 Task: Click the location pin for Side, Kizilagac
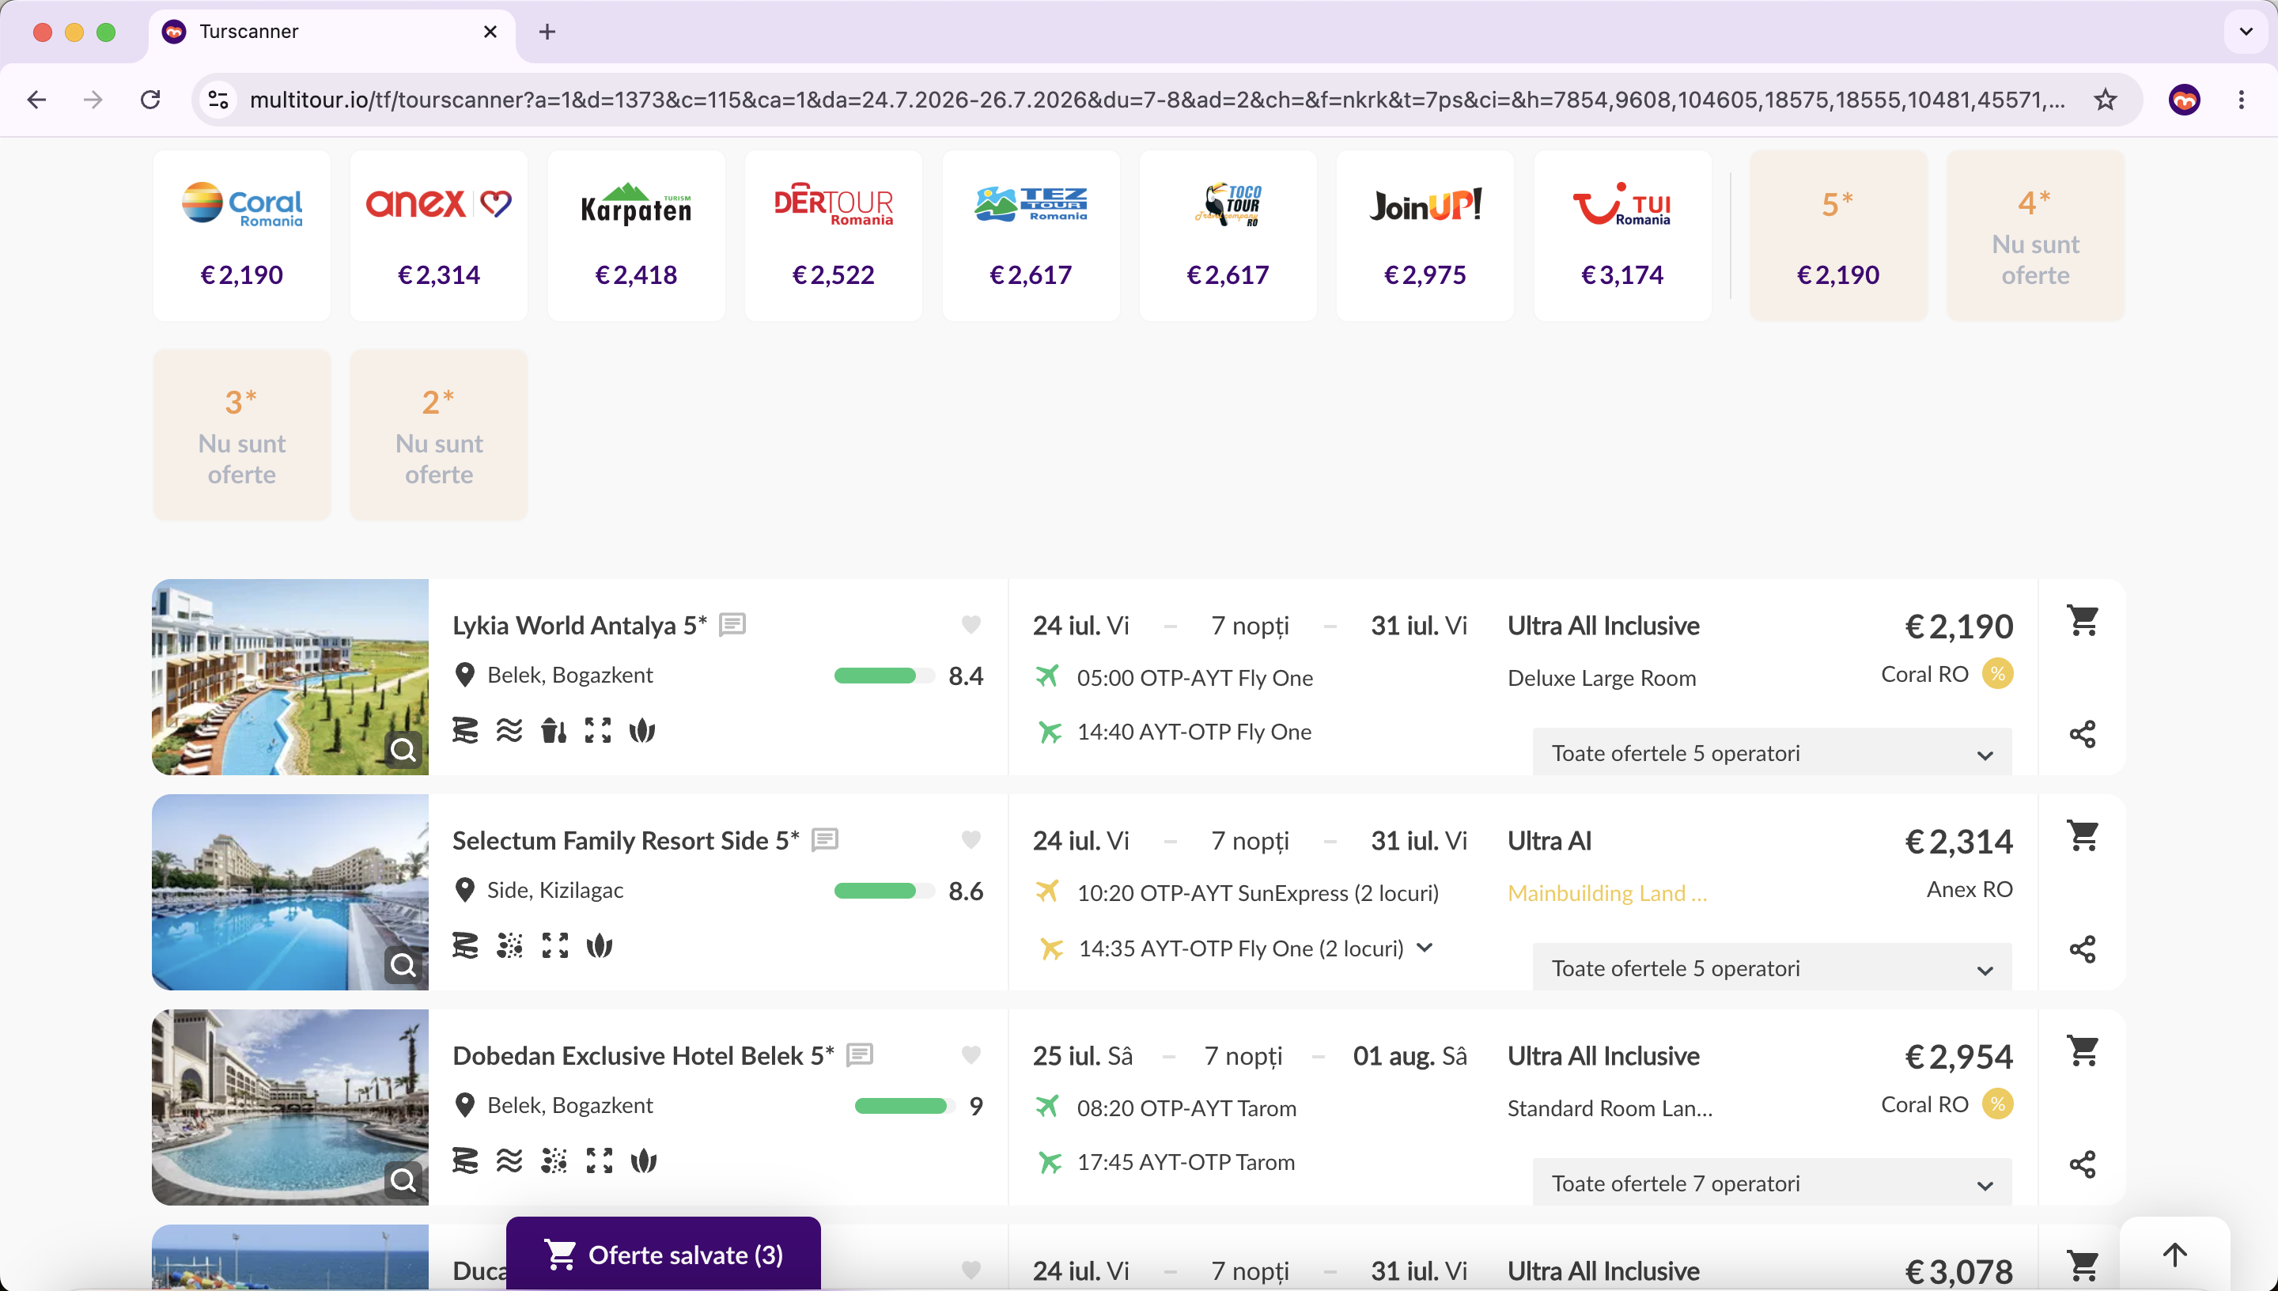[464, 890]
